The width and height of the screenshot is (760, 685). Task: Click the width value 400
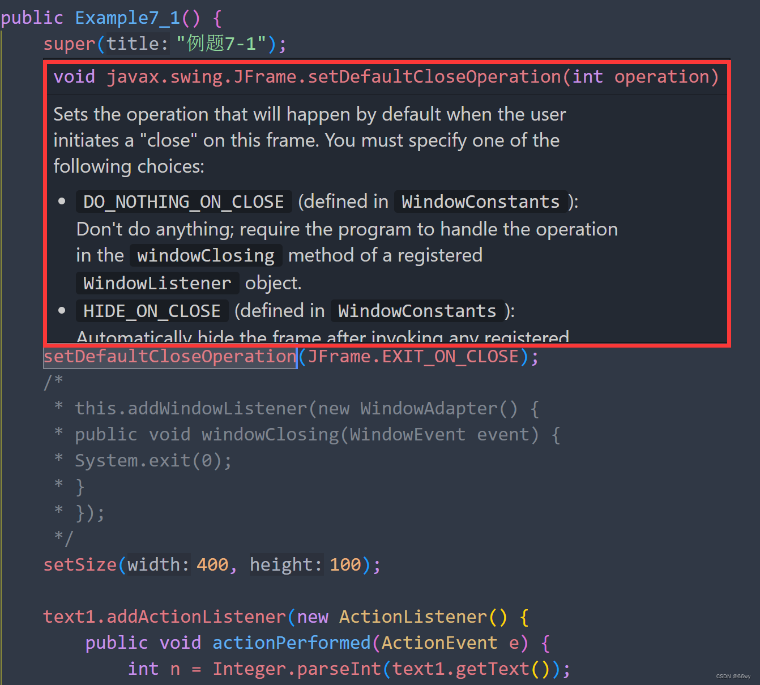tap(212, 564)
